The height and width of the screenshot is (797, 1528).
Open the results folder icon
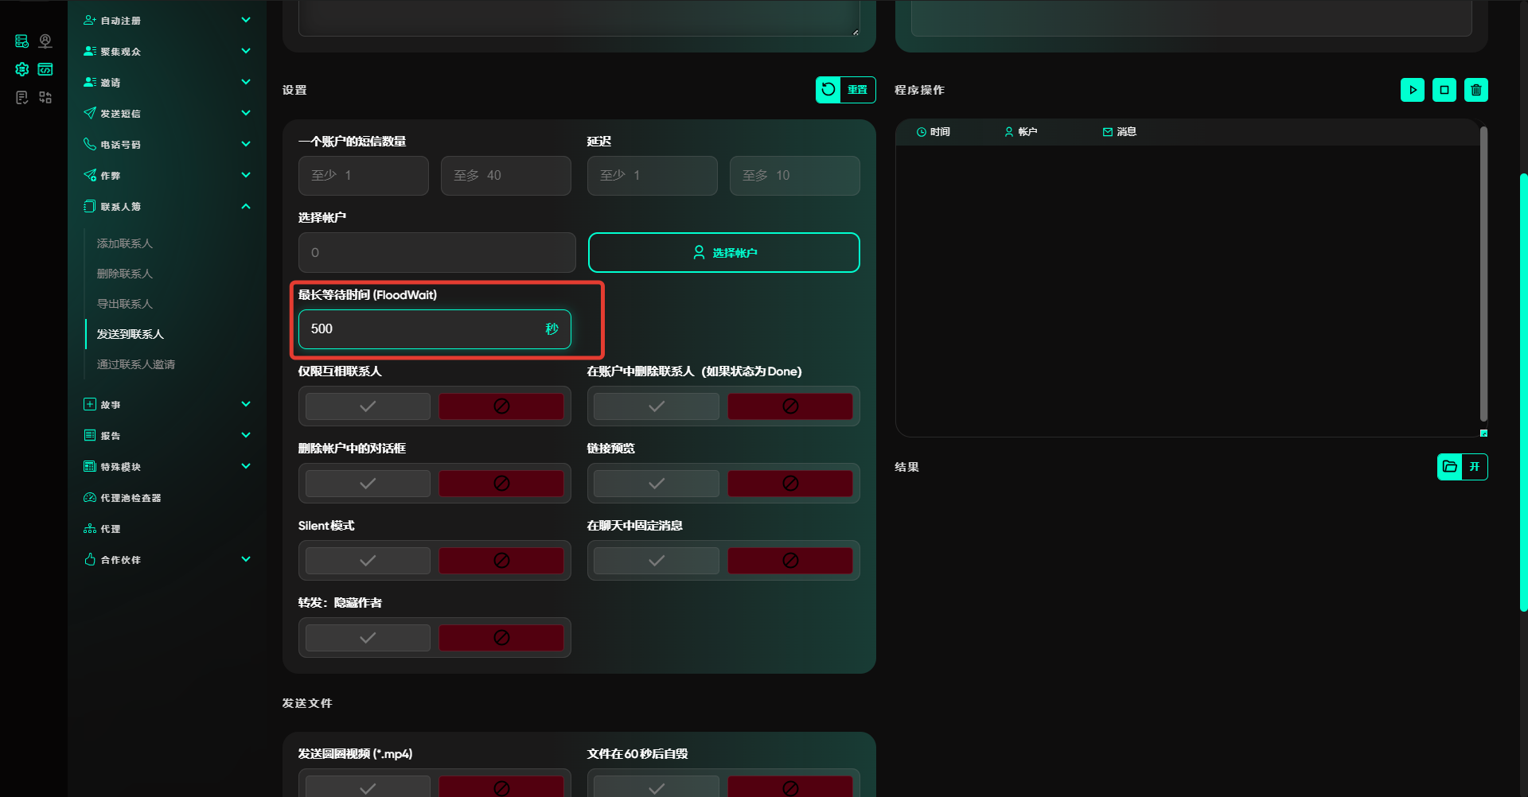tap(1450, 467)
